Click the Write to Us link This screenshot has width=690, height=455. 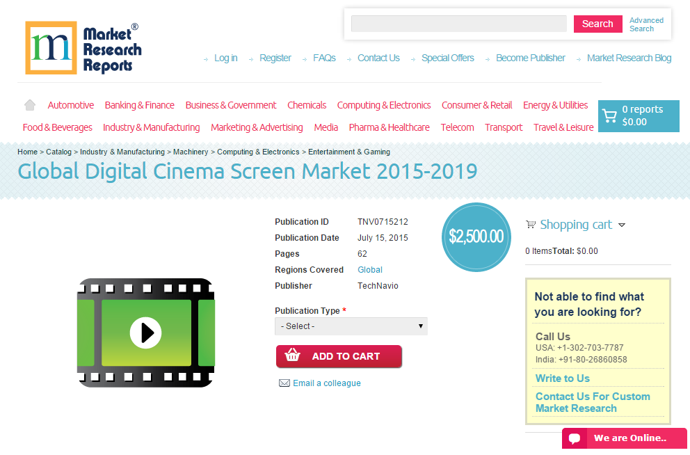coord(562,378)
